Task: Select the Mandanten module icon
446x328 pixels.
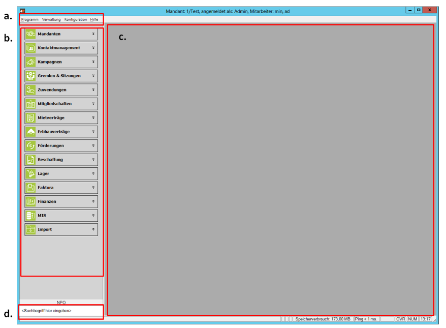Action: point(31,34)
